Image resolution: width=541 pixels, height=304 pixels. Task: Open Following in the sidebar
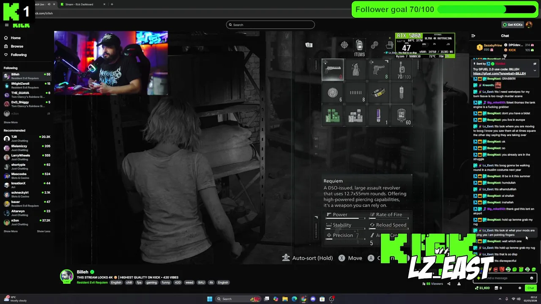[x=15, y=55]
